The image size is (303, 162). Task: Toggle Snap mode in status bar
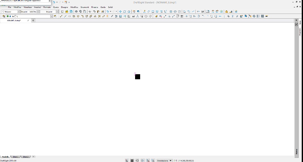pos(127,160)
